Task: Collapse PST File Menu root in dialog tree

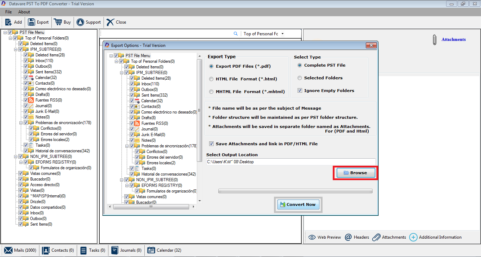Action: tap(111, 56)
